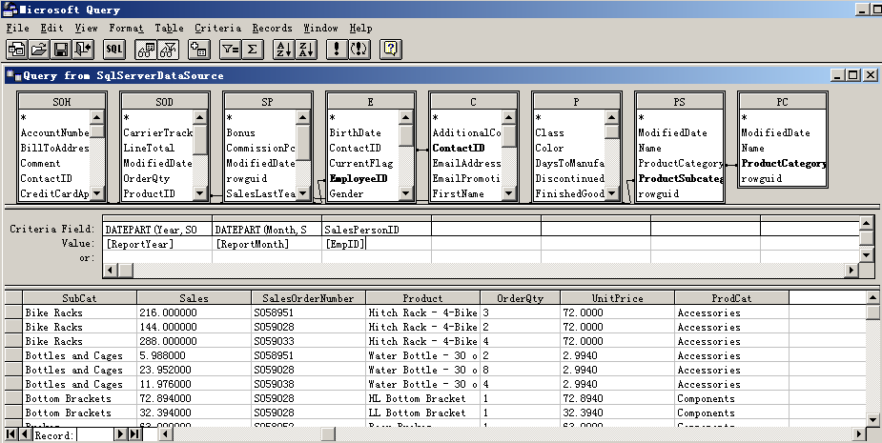882x443 pixels.
Task: Click the Sales column header
Action: (x=195, y=298)
